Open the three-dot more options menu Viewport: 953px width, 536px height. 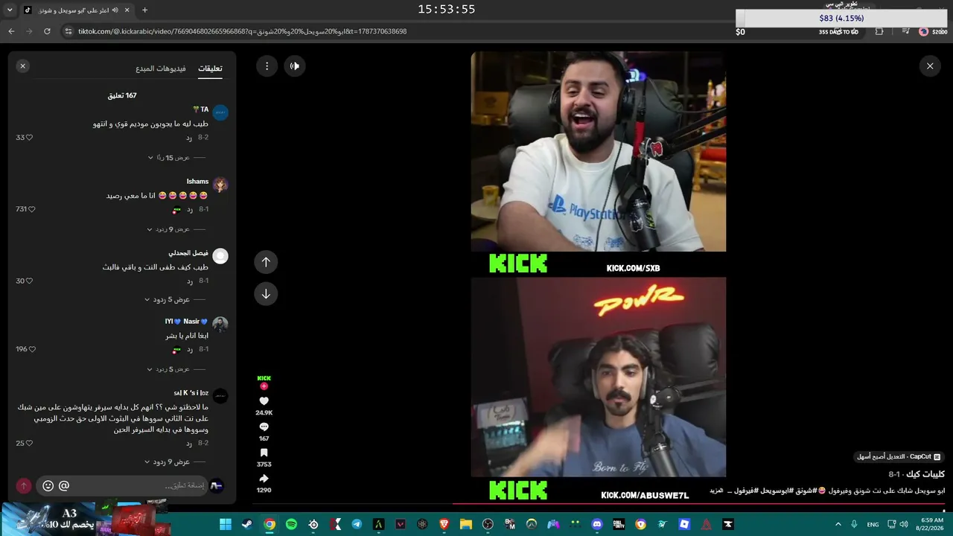tap(267, 66)
